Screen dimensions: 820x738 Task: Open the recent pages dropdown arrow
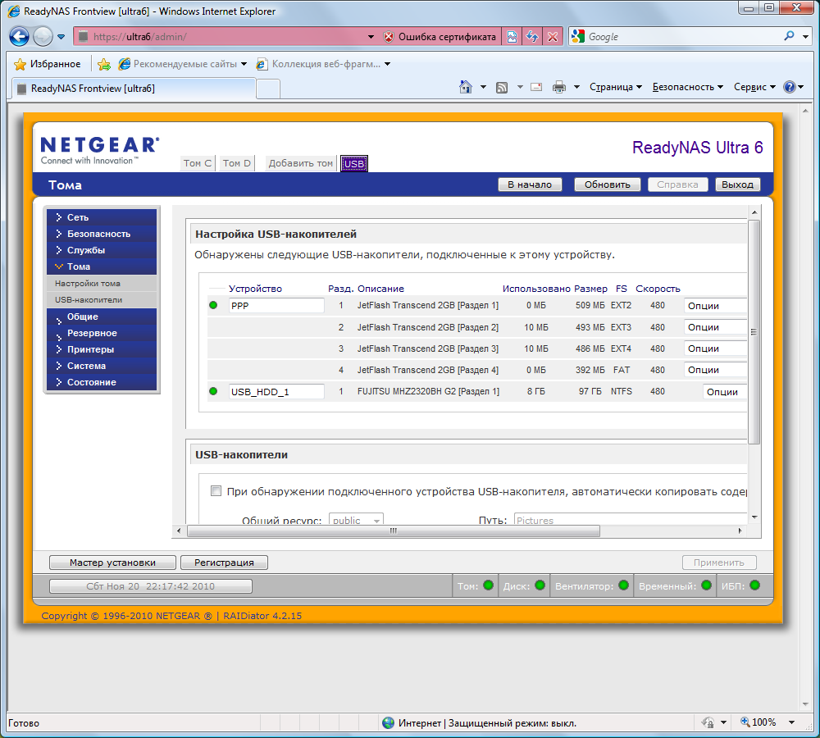coord(61,37)
